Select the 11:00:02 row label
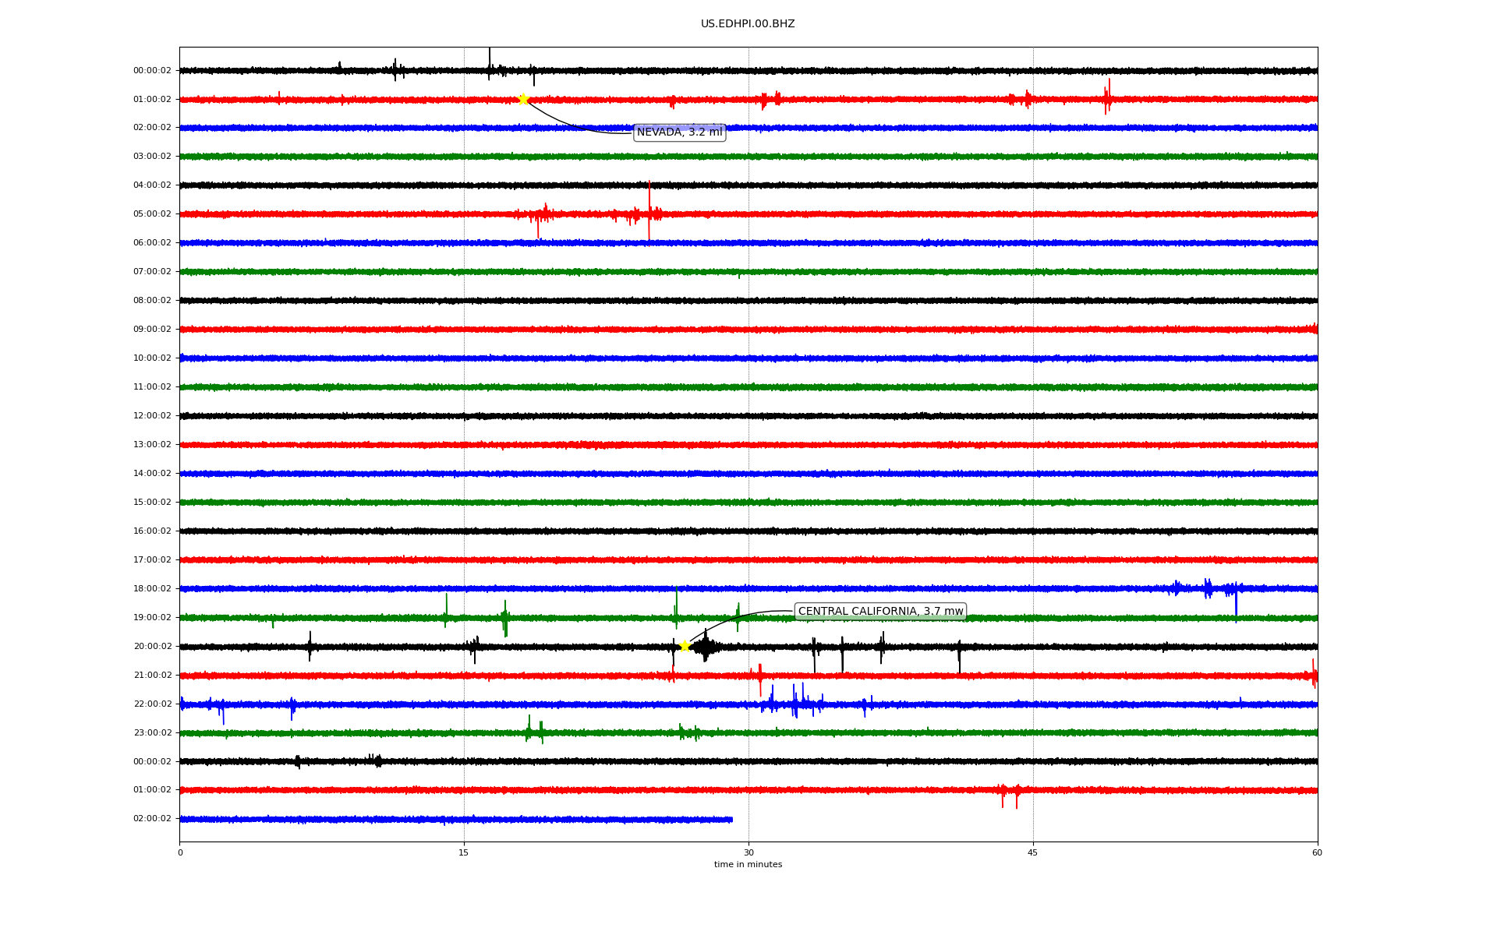 (x=152, y=387)
